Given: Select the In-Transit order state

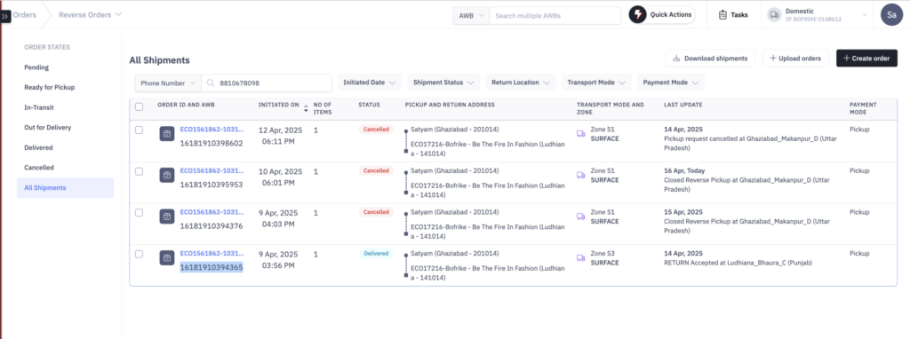Looking at the screenshot, I should pos(39,107).
